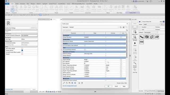This screenshot has height=95, width=170.
Task: Collapse the Constraints group in Family Types
Action: [x=125, y=35]
